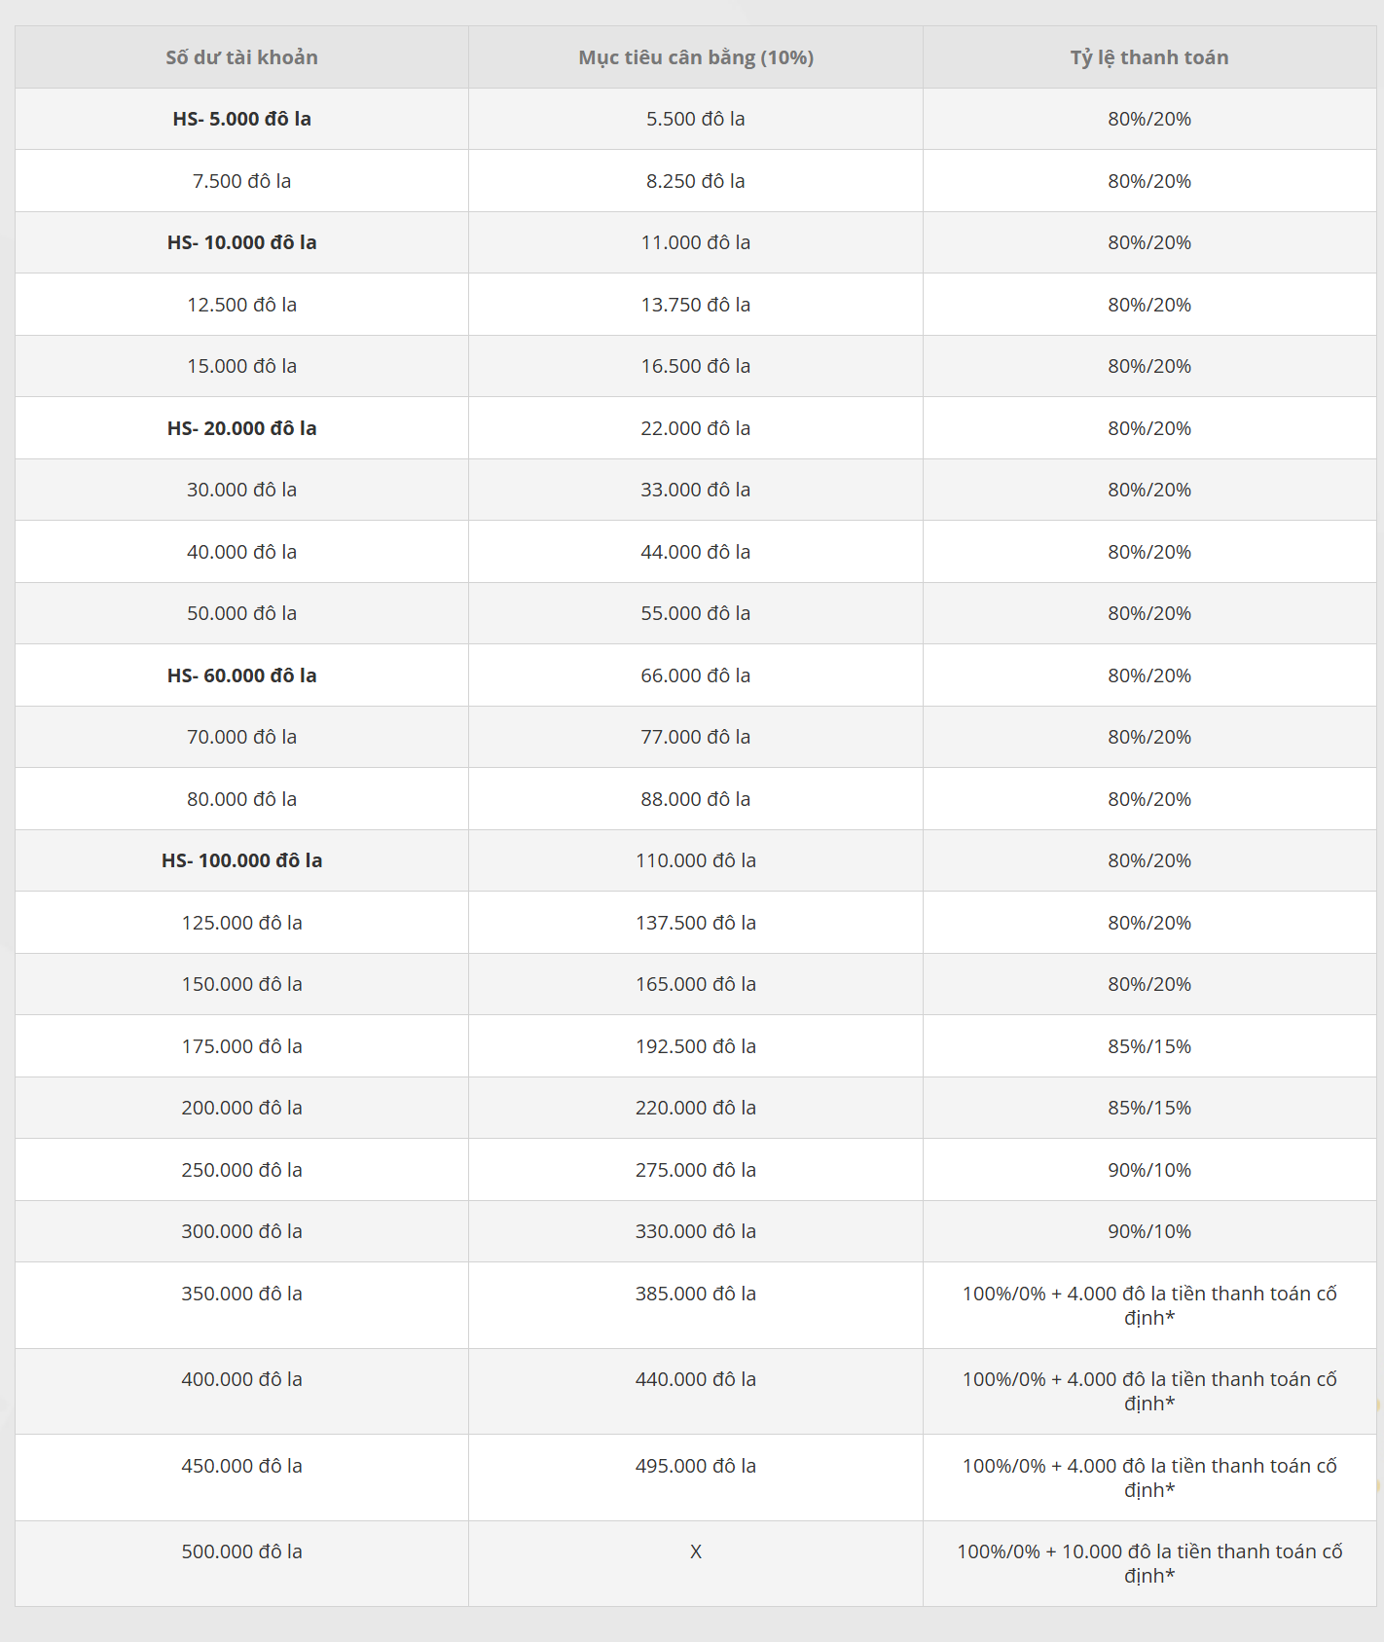The width and height of the screenshot is (1384, 1642).
Task: Select the HS- 5.000 đô la cell
Action: (241, 119)
